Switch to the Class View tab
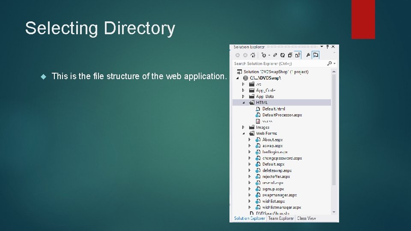Screen dimensions: 411x231 [x=307, y=219]
